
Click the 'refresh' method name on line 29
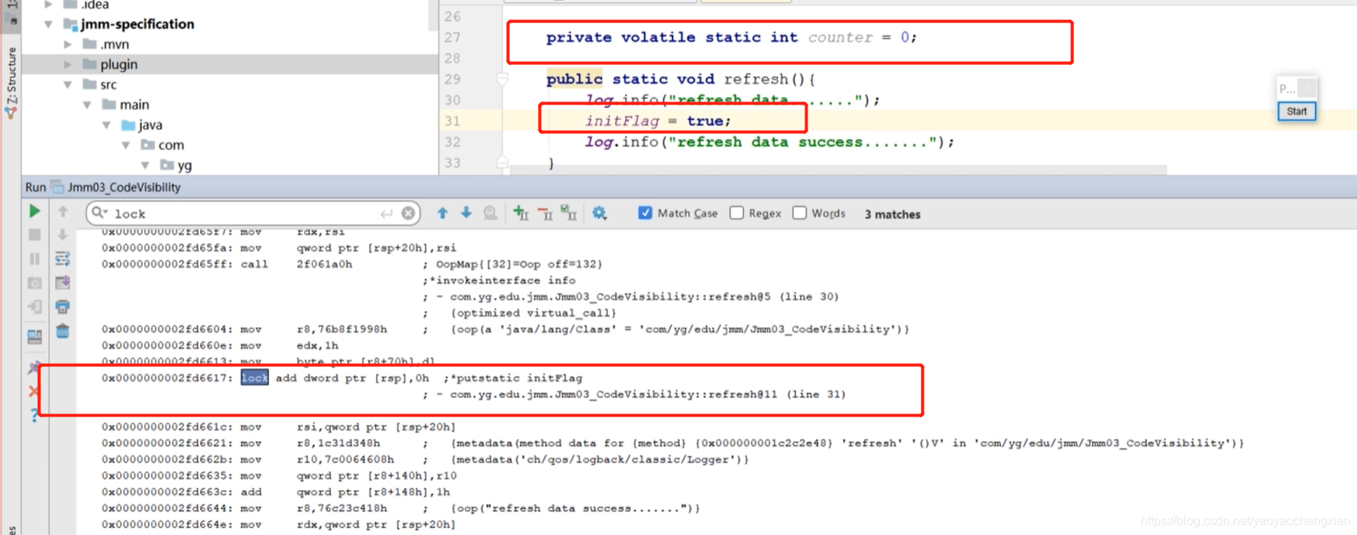click(756, 79)
